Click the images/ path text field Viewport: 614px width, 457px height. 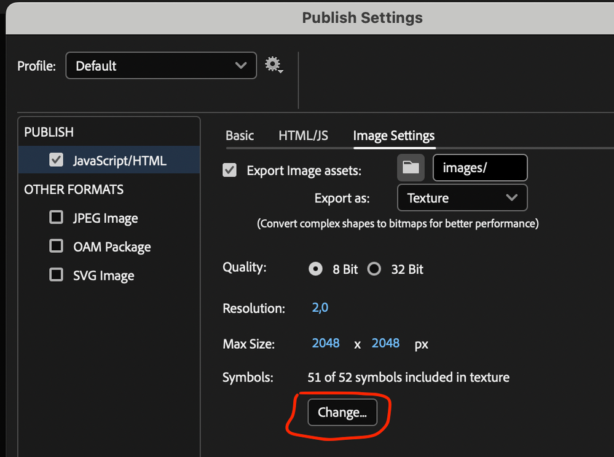[x=479, y=168]
